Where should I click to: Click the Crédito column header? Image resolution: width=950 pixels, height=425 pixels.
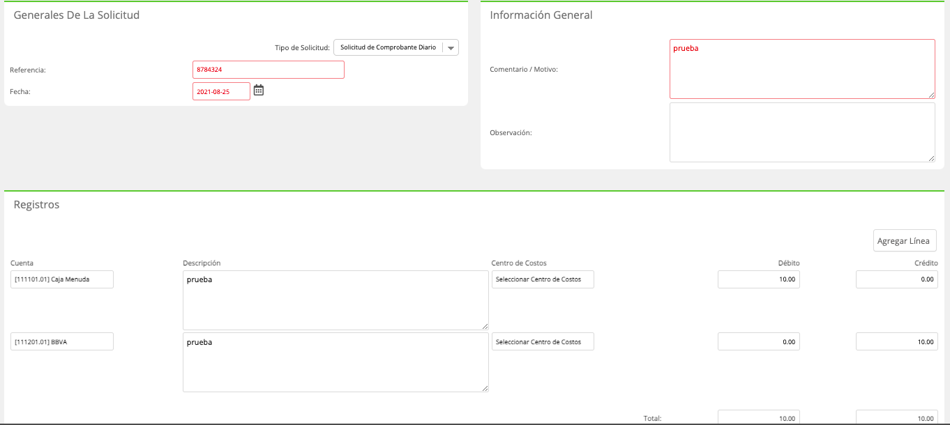[926, 263]
